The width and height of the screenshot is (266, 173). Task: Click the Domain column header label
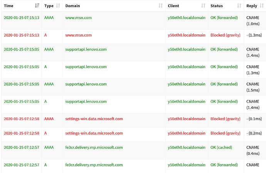73,6
